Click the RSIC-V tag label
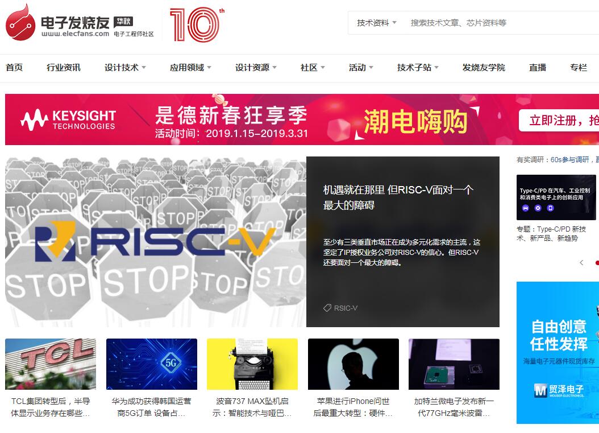 (x=346, y=308)
